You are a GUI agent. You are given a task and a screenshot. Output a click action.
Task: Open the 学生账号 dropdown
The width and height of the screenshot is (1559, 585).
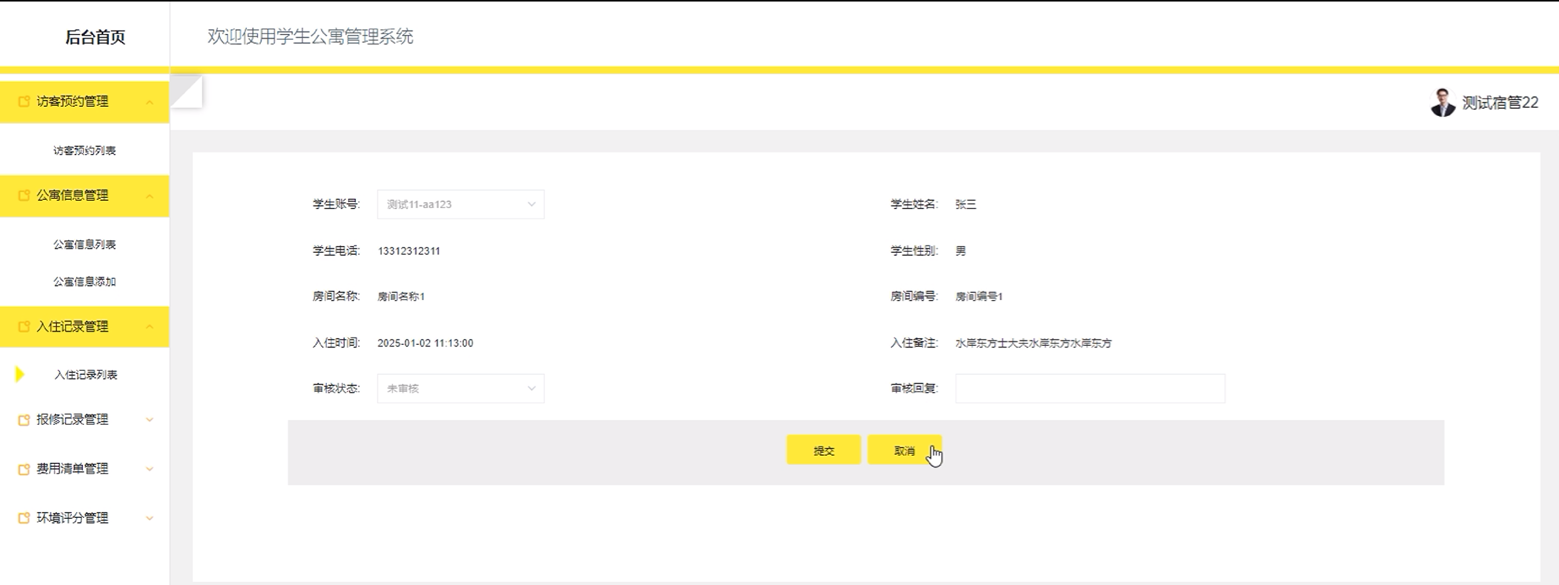click(461, 204)
